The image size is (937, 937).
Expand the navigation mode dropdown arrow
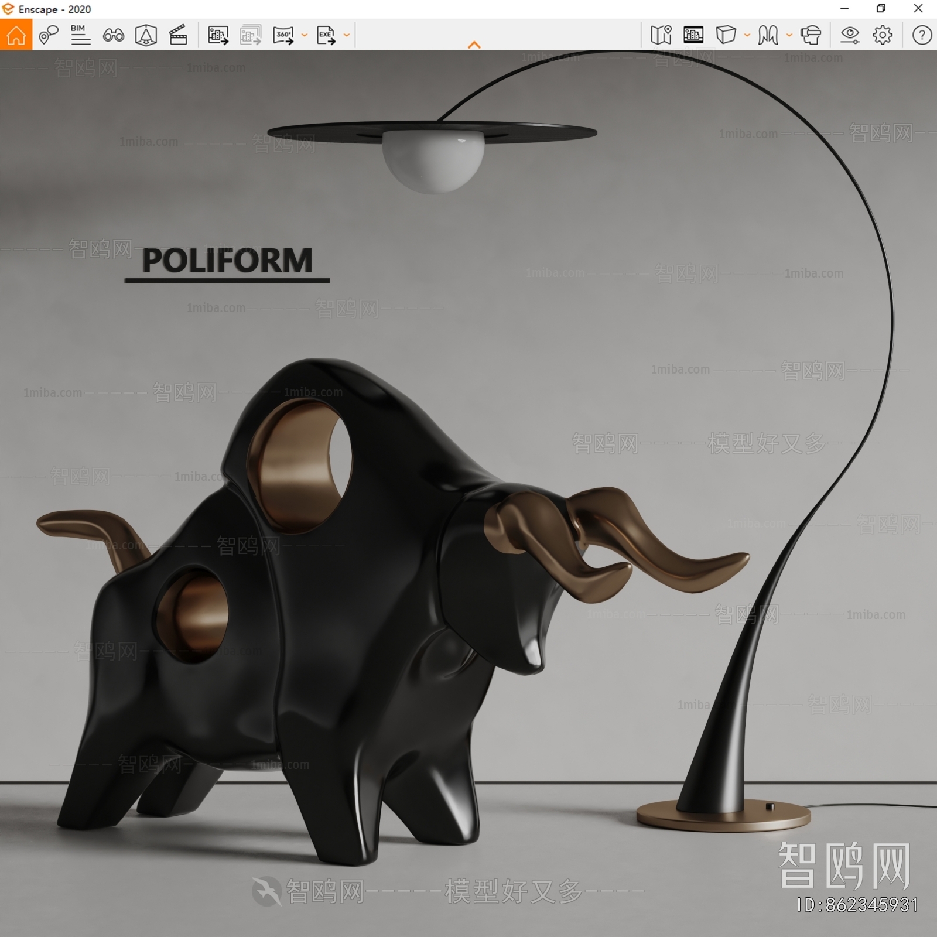789,35
